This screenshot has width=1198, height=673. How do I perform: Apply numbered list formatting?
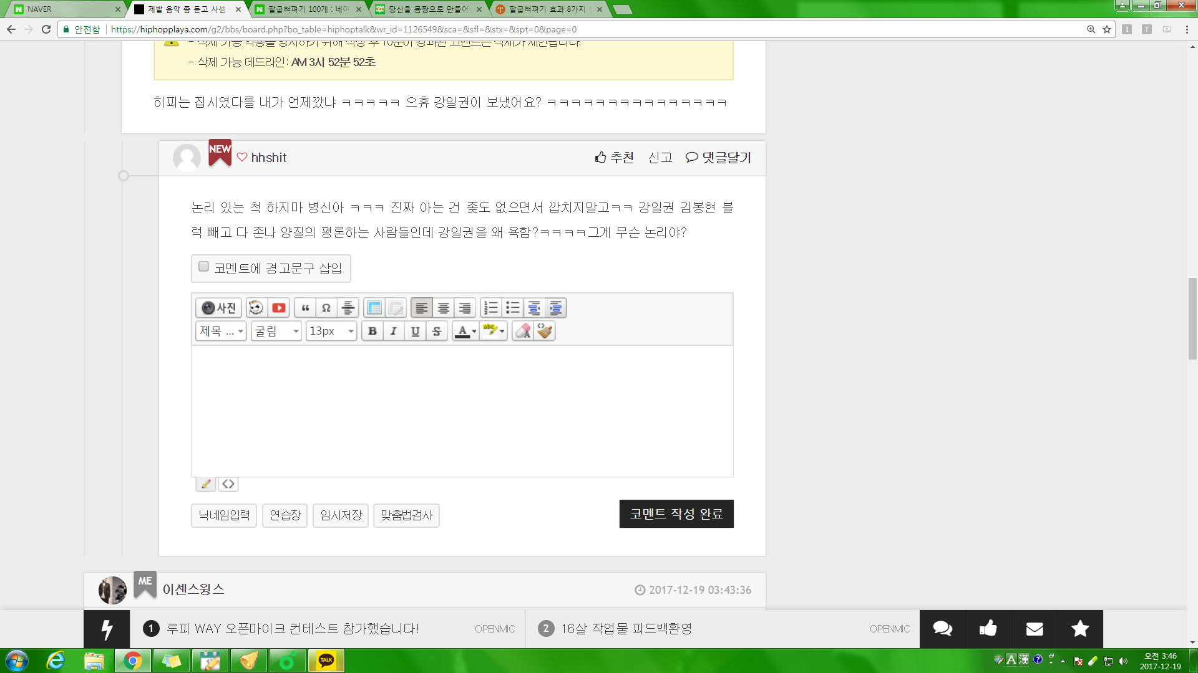pos(491,308)
